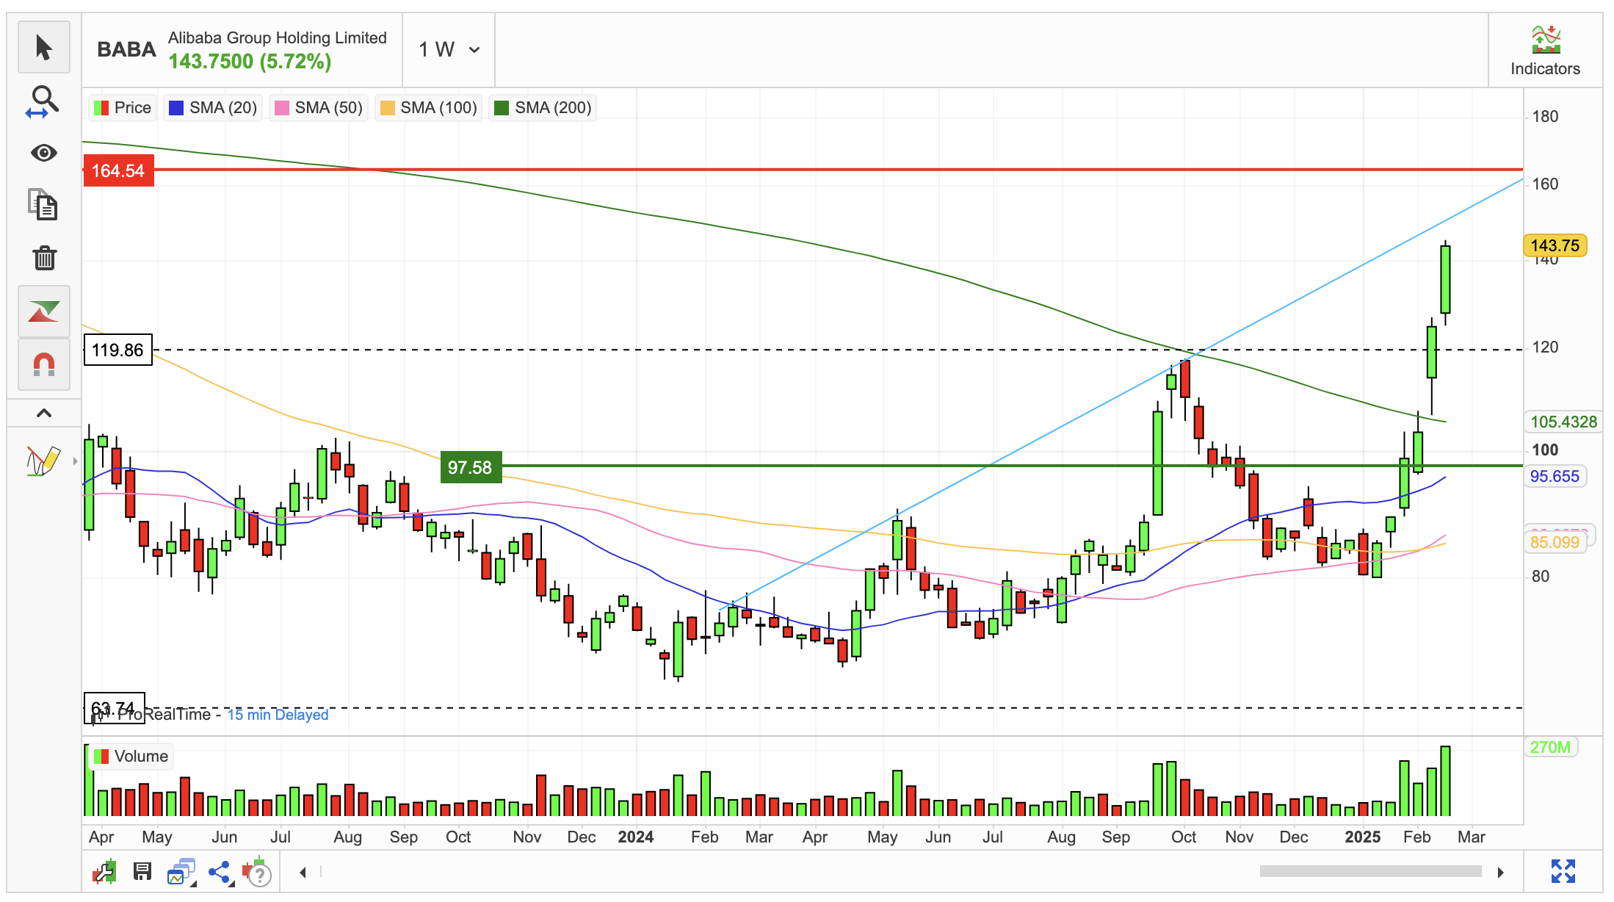Toggle the SMA (100) legend item

click(429, 108)
